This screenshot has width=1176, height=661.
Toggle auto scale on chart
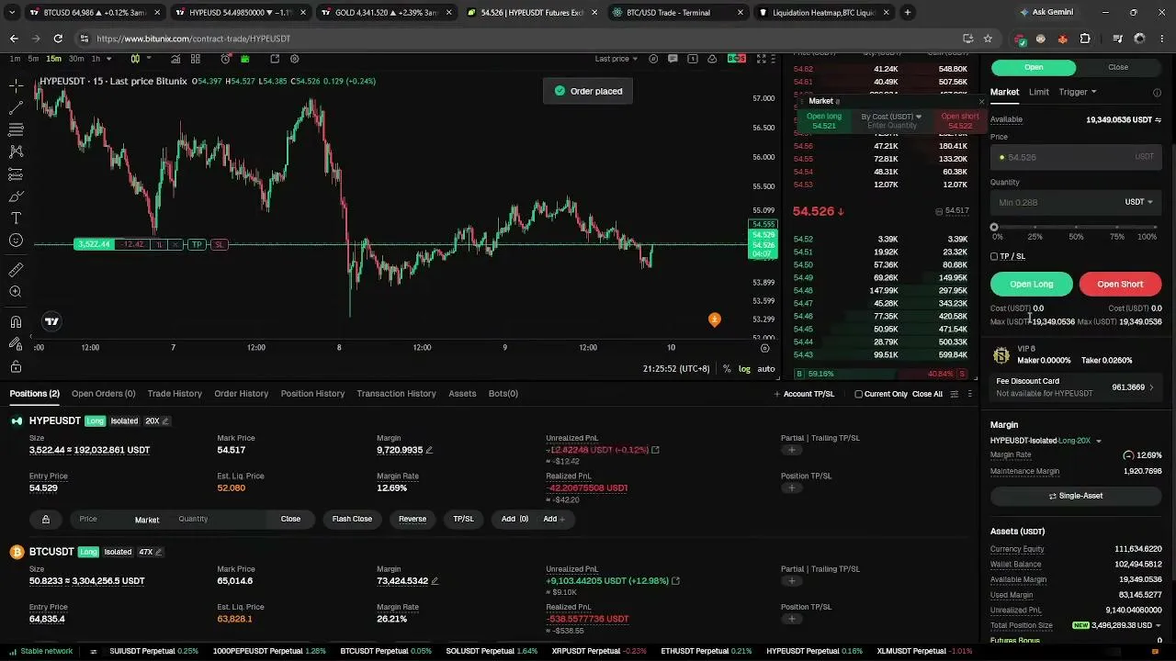[765, 369]
